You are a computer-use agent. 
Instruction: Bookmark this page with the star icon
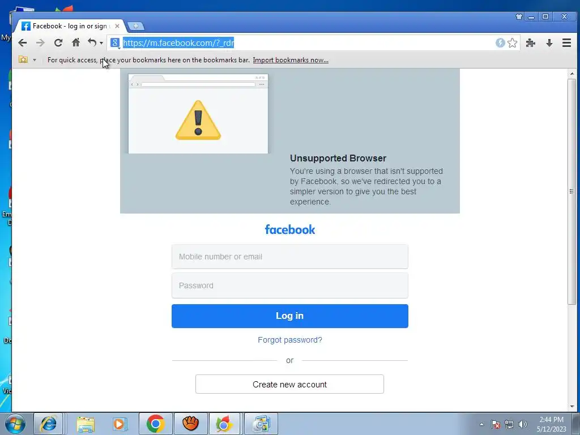512,43
